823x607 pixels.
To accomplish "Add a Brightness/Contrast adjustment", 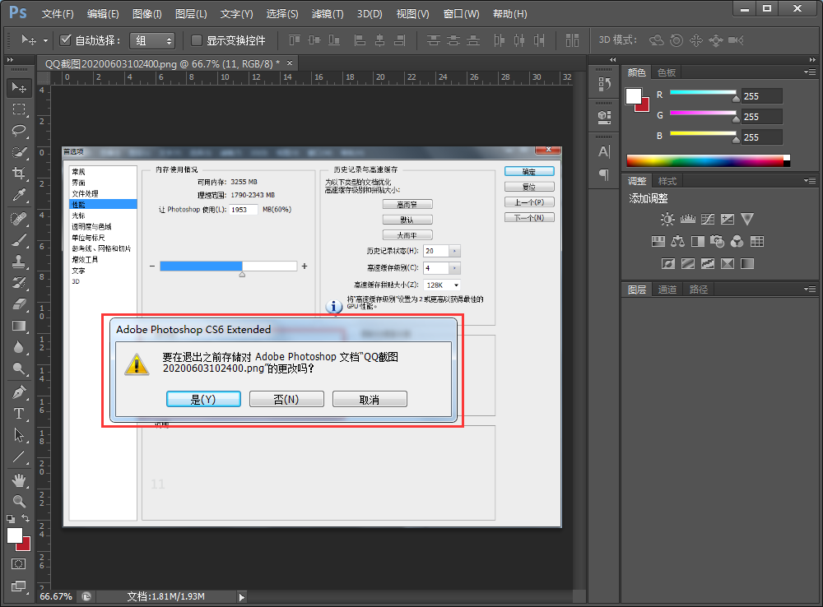I will (667, 218).
